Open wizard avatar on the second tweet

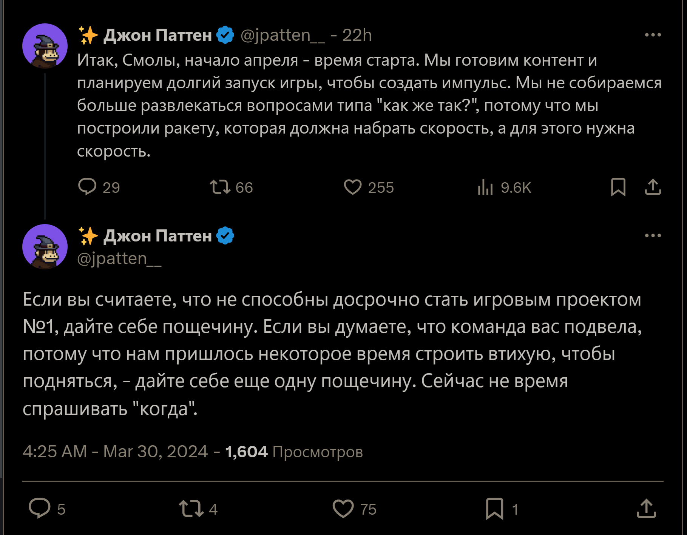45,247
